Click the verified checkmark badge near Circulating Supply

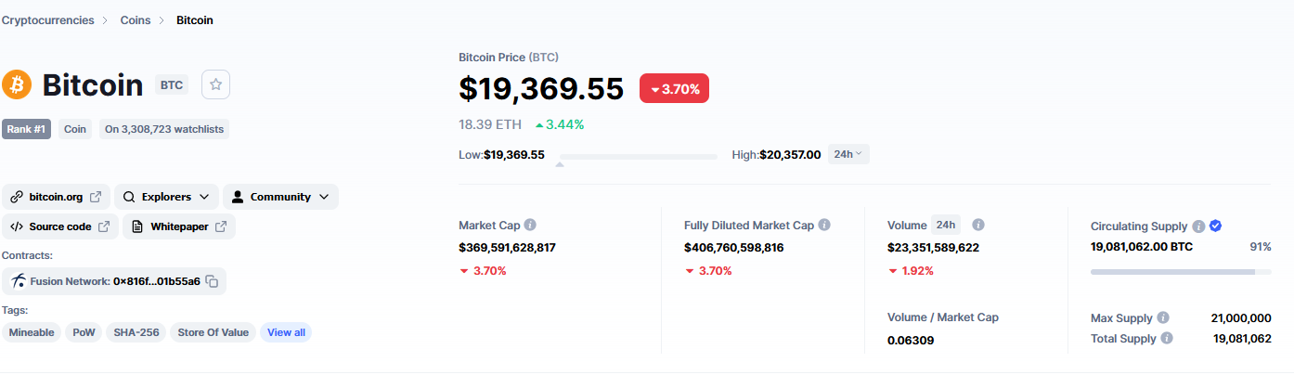pos(1215,226)
